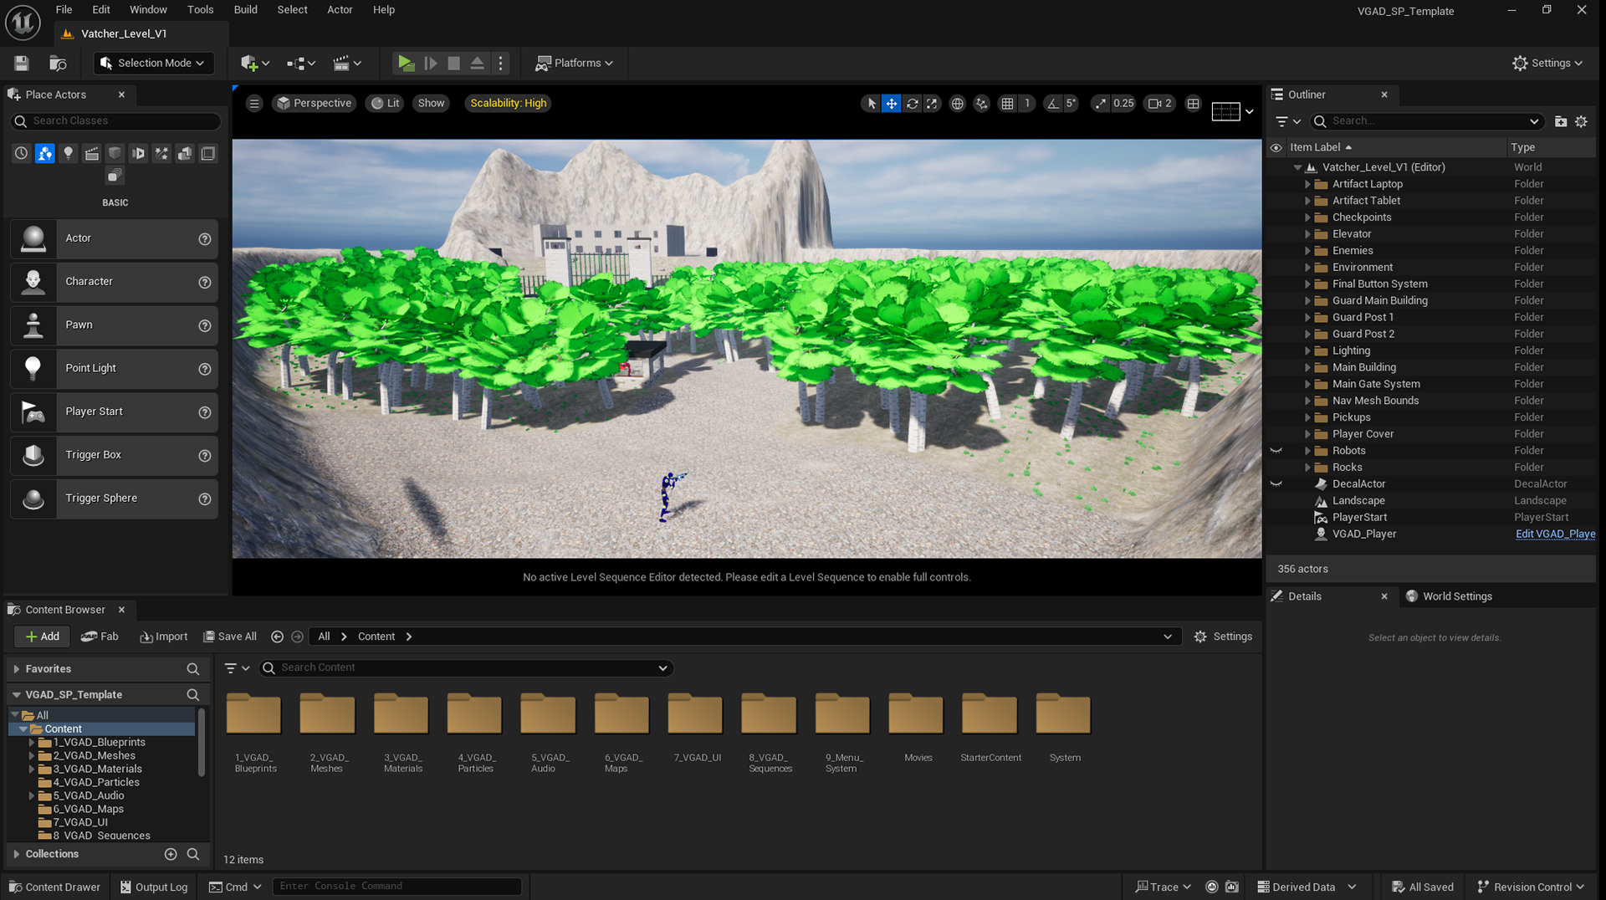The width and height of the screenshot is (1606, 900).
Task: Select the Basic category icon in Place Actors
Action: point(44,154)
